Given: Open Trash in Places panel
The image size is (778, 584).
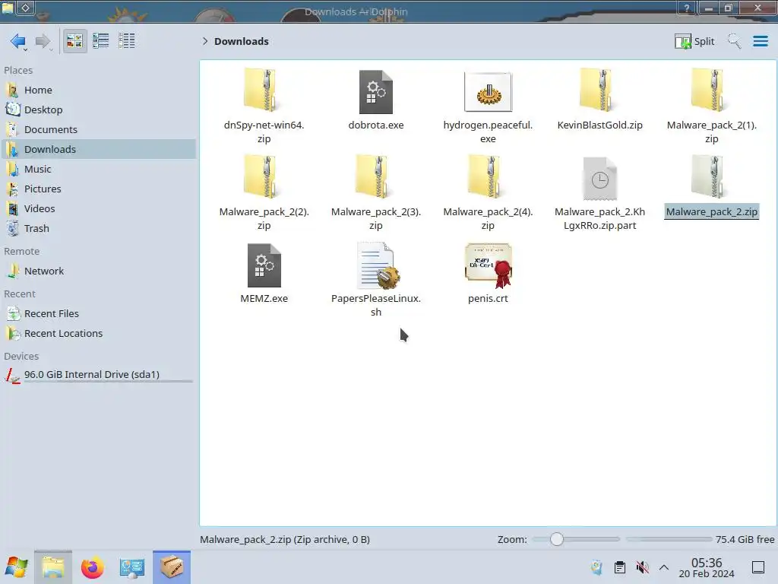Looking at the screenshot, I should coord(98,229).
